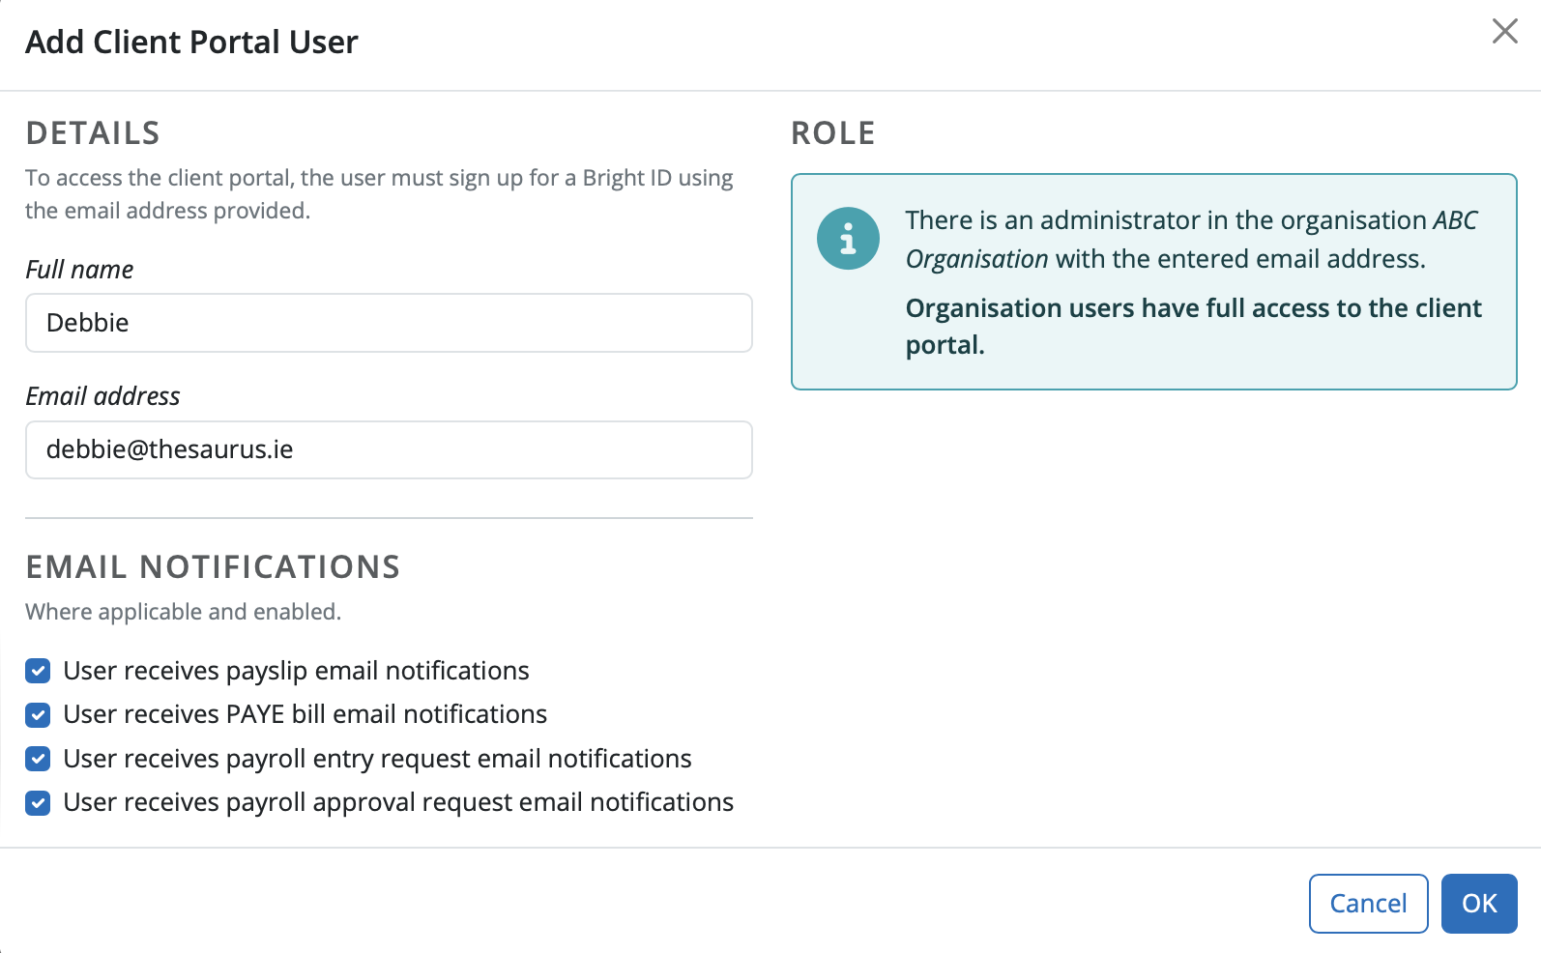This screenshot has height=953, width=1541.
Task: Click the 'Full name' field label
Action: tap(79, 270)
